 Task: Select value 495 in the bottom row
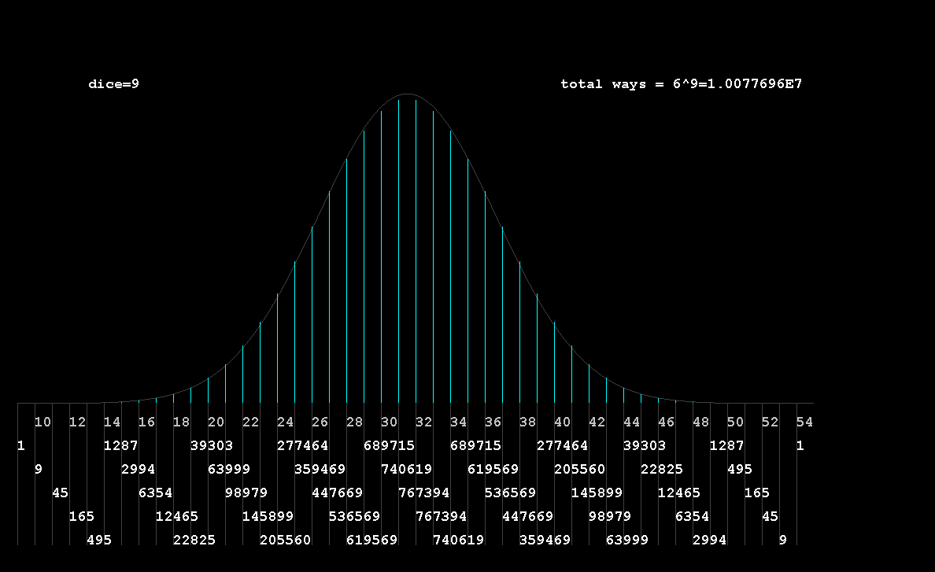[98, 541]
